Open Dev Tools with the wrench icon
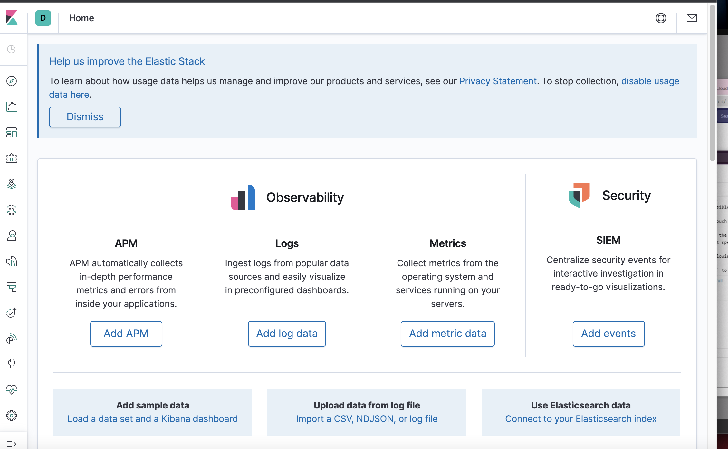This screenshot has width=728, height=449. [12, 364]
